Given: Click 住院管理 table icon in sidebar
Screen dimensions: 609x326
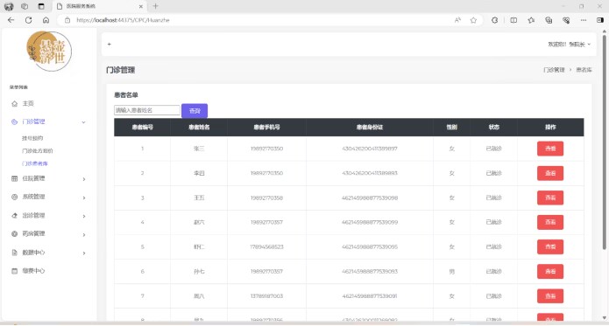Looking at the screenshot, I should pyautogui.click(x=14, y=178).
